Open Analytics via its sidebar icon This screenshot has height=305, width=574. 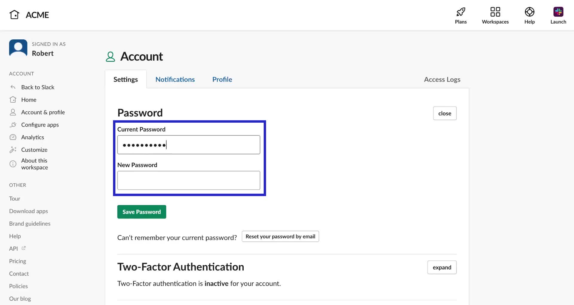[13, 137]
